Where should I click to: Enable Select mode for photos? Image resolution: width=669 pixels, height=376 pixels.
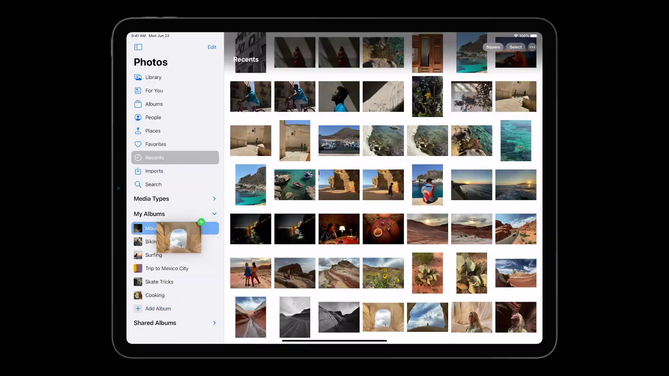pyautogui.click(x=515, y=47)
